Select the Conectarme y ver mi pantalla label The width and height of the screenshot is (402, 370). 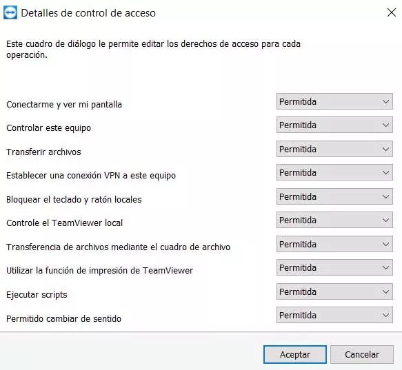pyautogui.click(x=64, y=105)
